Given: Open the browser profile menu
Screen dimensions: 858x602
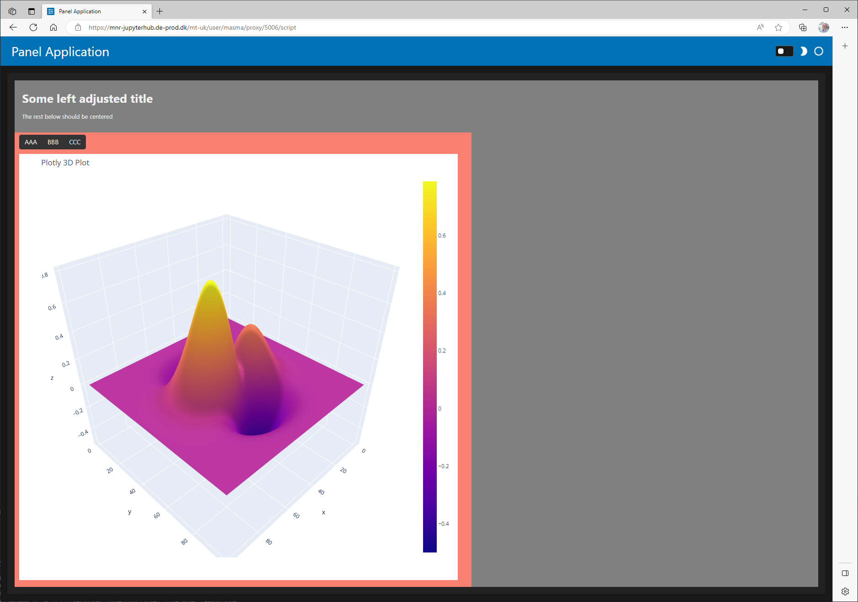Looking at the screenshot, I should pyautogui.click(x=824, y=27).
